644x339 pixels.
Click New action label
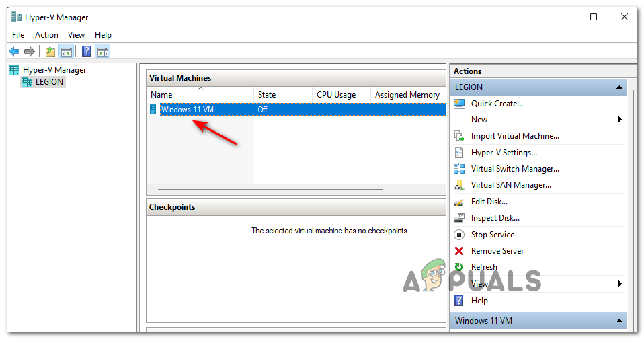pos(479,120)
